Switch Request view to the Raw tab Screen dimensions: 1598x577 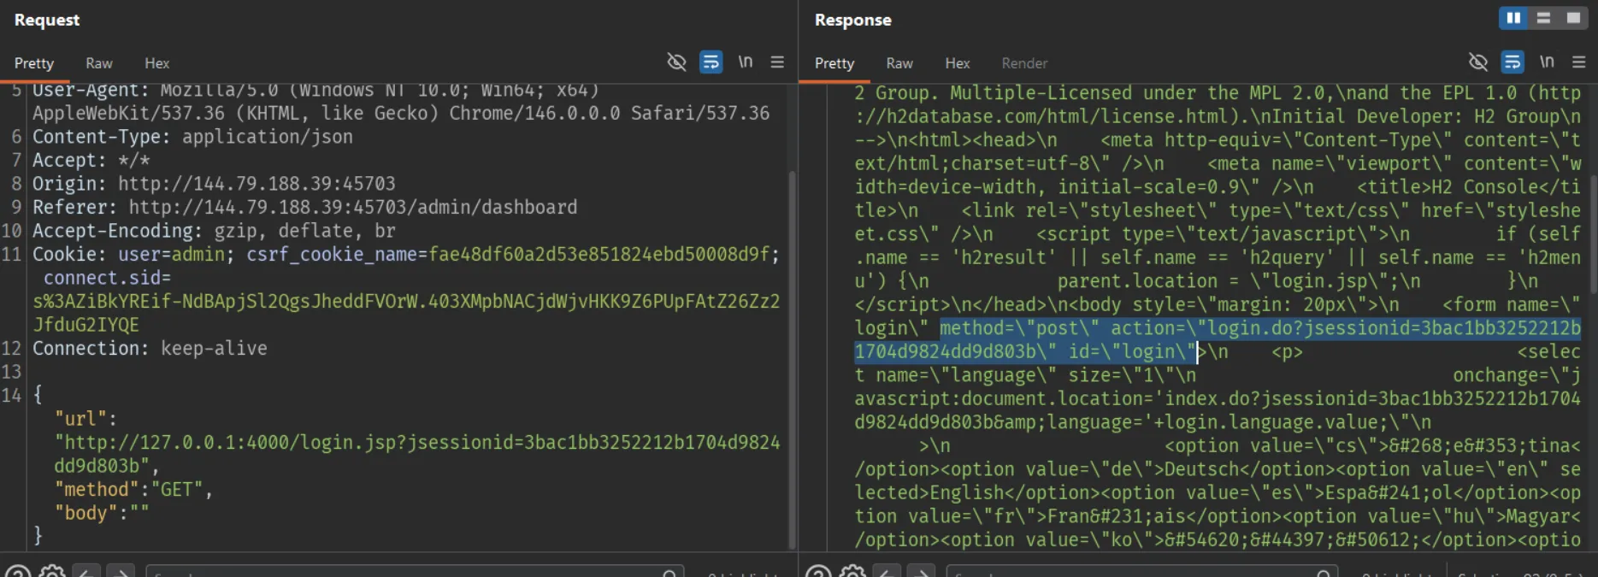point(99,63)
